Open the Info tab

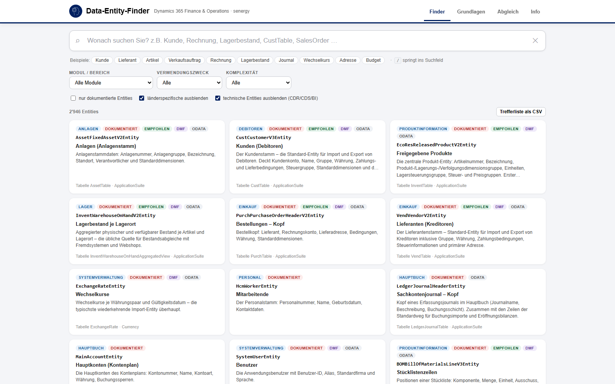[535, 12]
